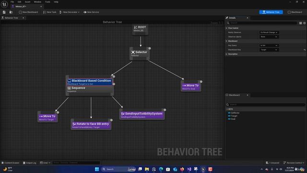Select the Selector composite node
307x173 pixels.
click(x=139, y=53)
